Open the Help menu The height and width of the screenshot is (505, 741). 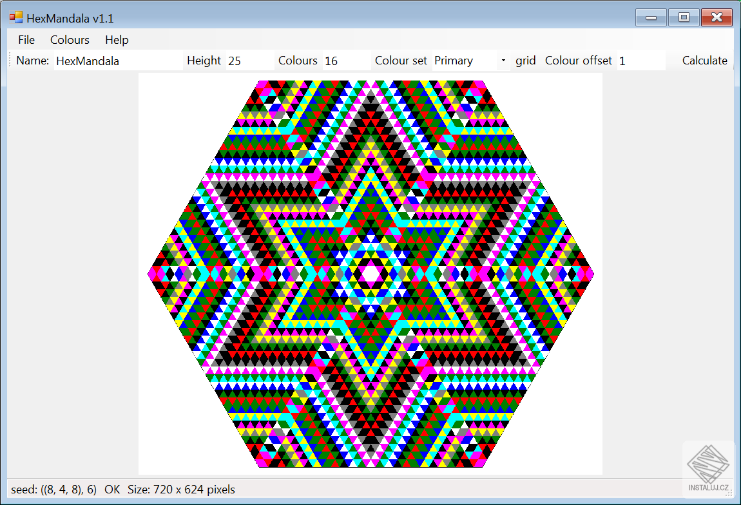click(117, 40)
